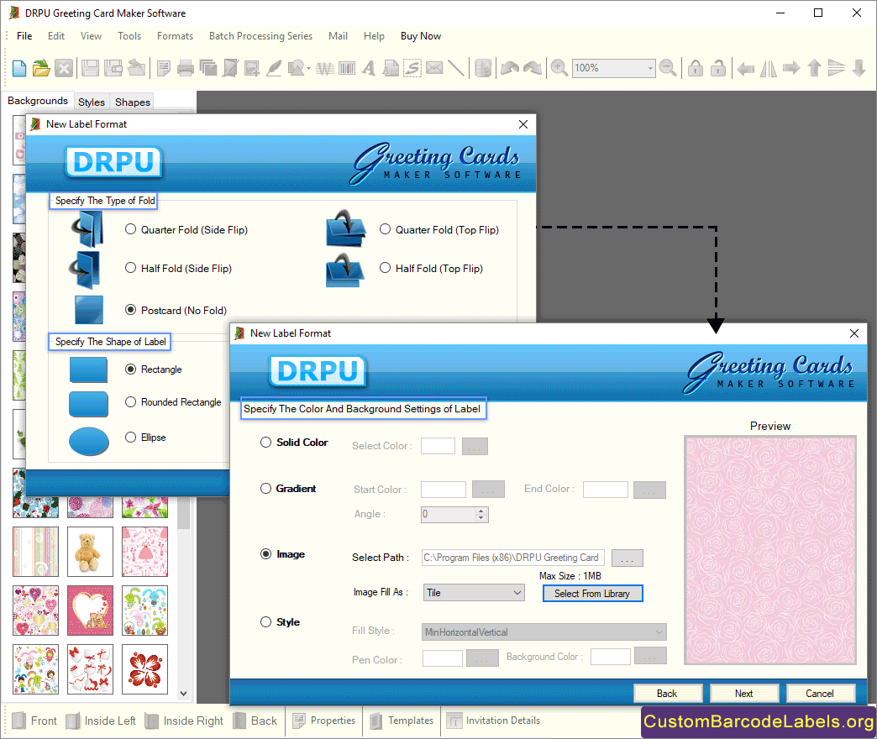Click the Lock padlock icon
Image resolution: width=877 pixels, height=739 pixels.
(x=696, y=68)
